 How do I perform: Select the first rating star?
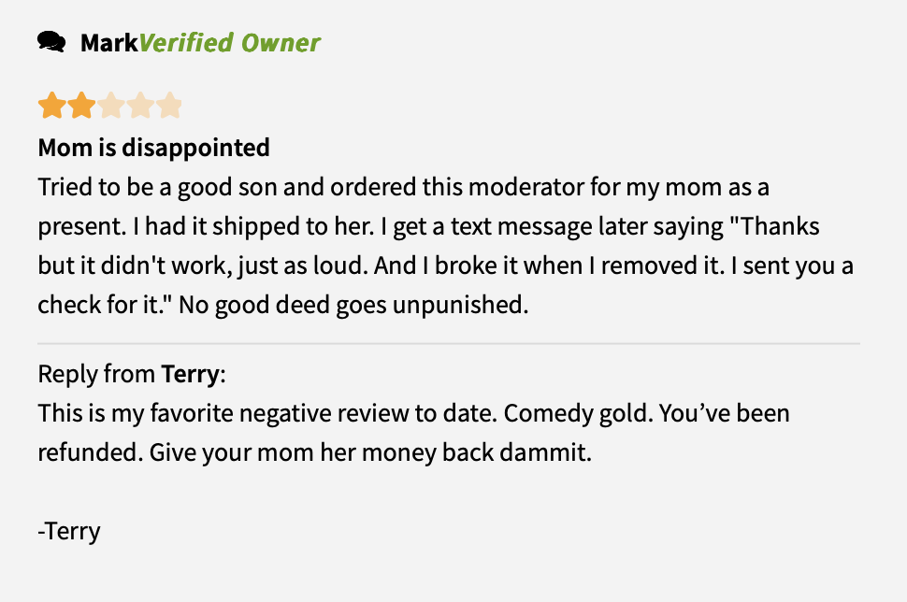click(52, 106)
